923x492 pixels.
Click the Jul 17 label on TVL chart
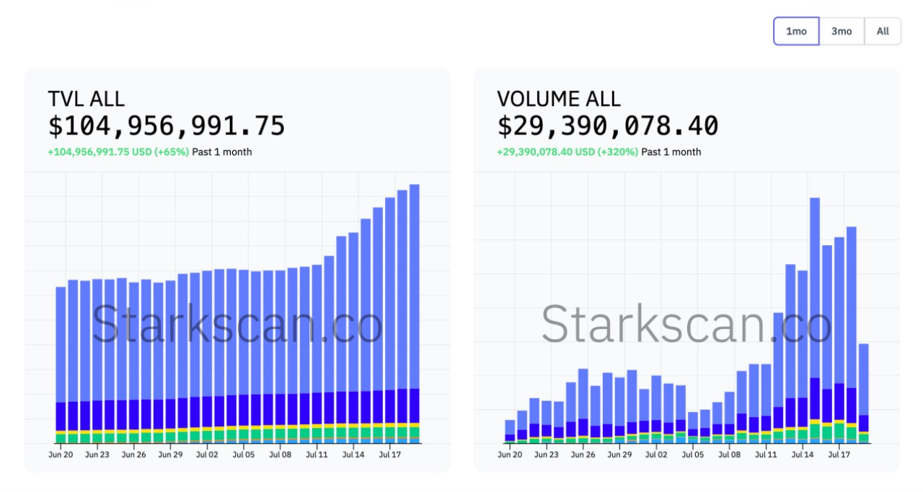390,455
